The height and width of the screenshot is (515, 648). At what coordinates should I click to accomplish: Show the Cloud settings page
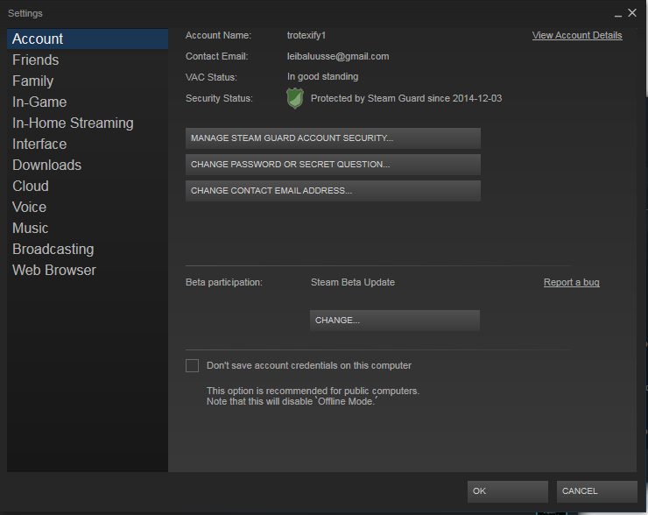88,187
